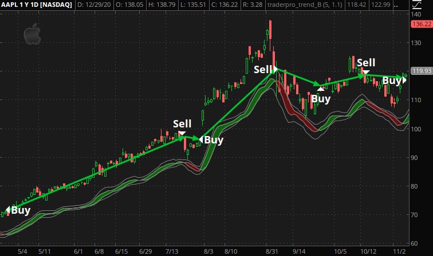Click the 100 level on price axis

[415, 129]
